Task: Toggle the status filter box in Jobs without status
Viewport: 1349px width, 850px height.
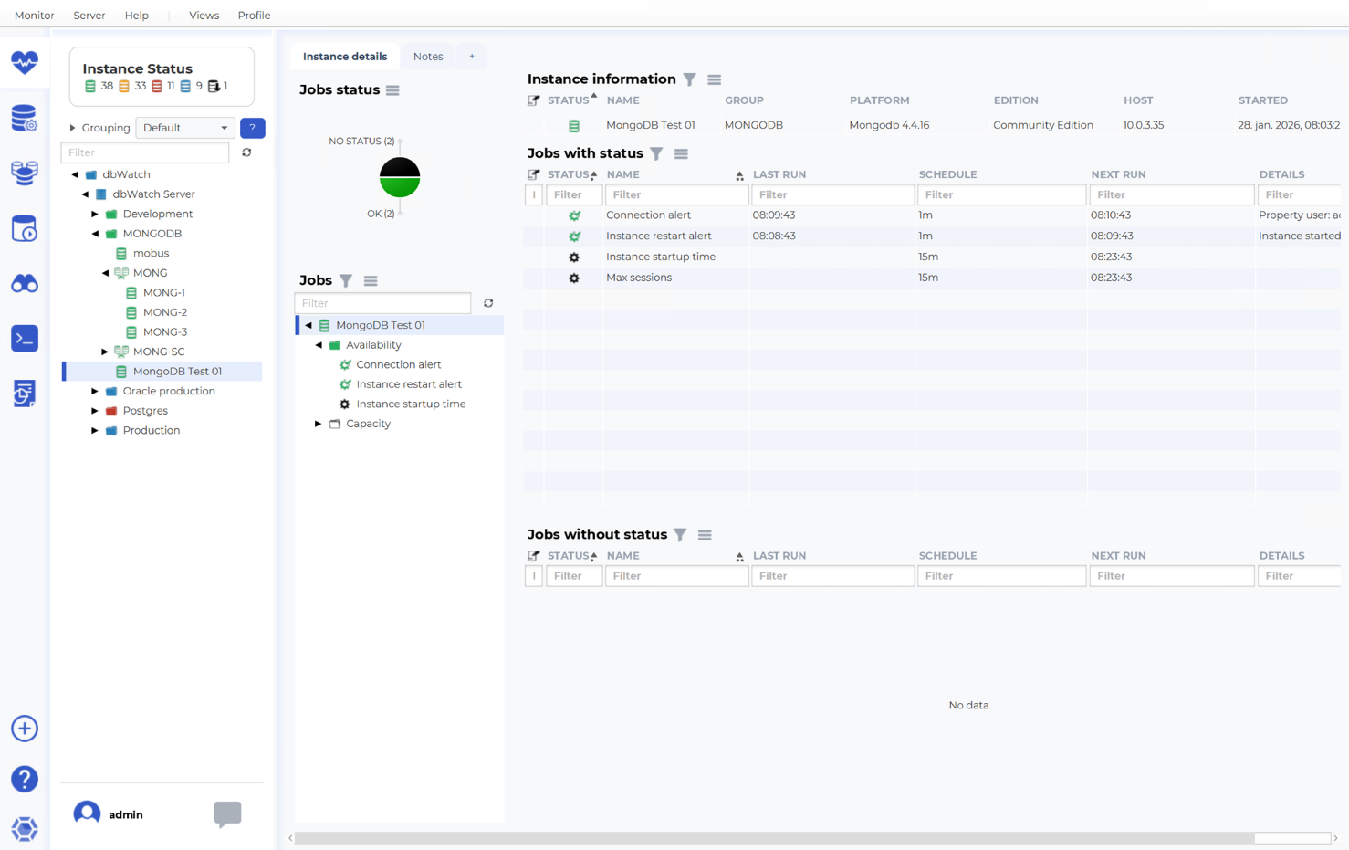Action: coord(534,576)
